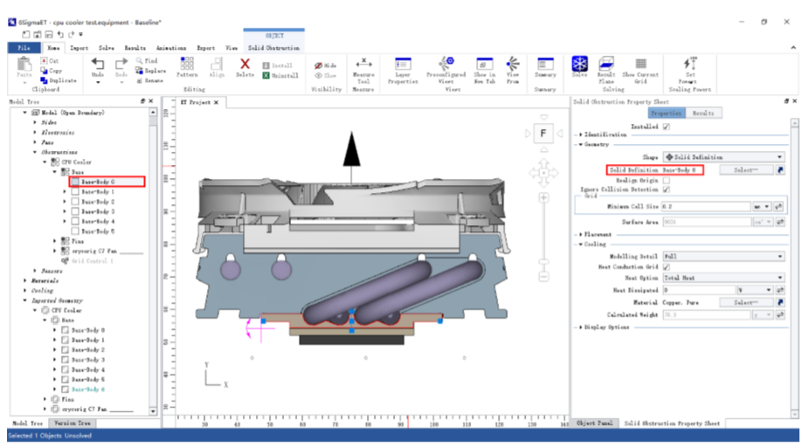This screenshot has height=446, width=808.
Task: Click the Delete icon in the ribbon
Action: 245,65
